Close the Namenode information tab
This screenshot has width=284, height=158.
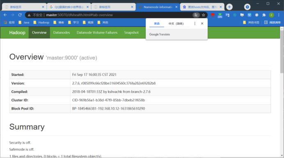[x=176, y=7]
